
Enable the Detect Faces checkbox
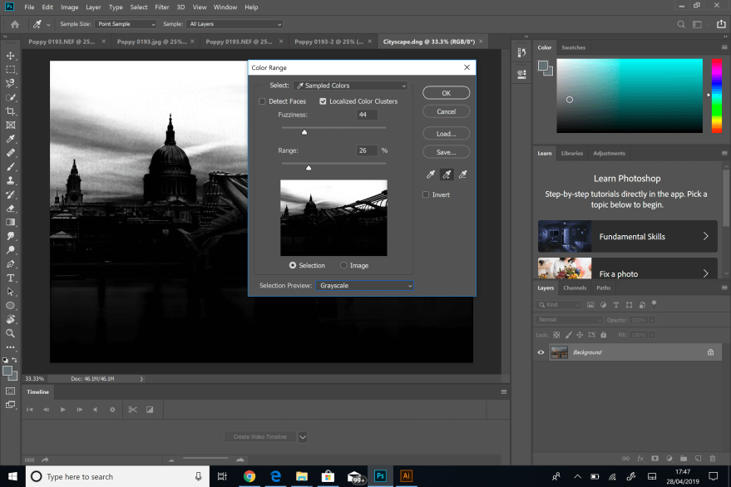coord(263,101)
